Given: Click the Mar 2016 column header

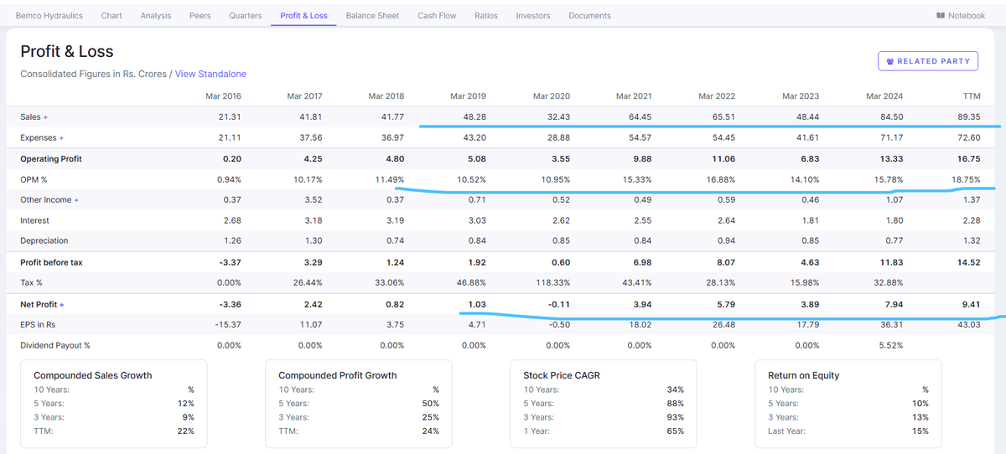Looking at the screenshot, I should [223, 96].
